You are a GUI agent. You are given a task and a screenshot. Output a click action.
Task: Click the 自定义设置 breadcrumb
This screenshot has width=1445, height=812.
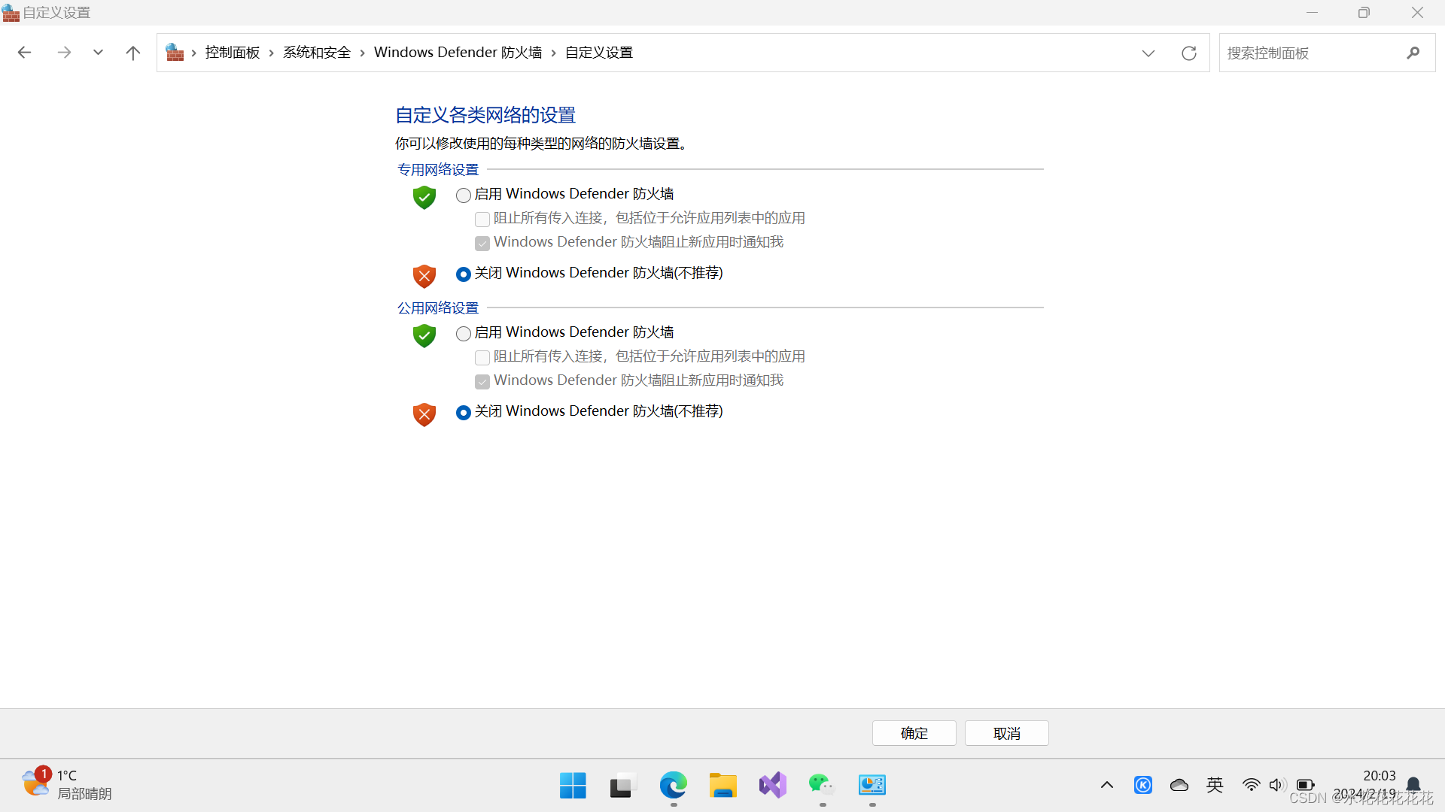pyautogui.click(x=599, y=53)
